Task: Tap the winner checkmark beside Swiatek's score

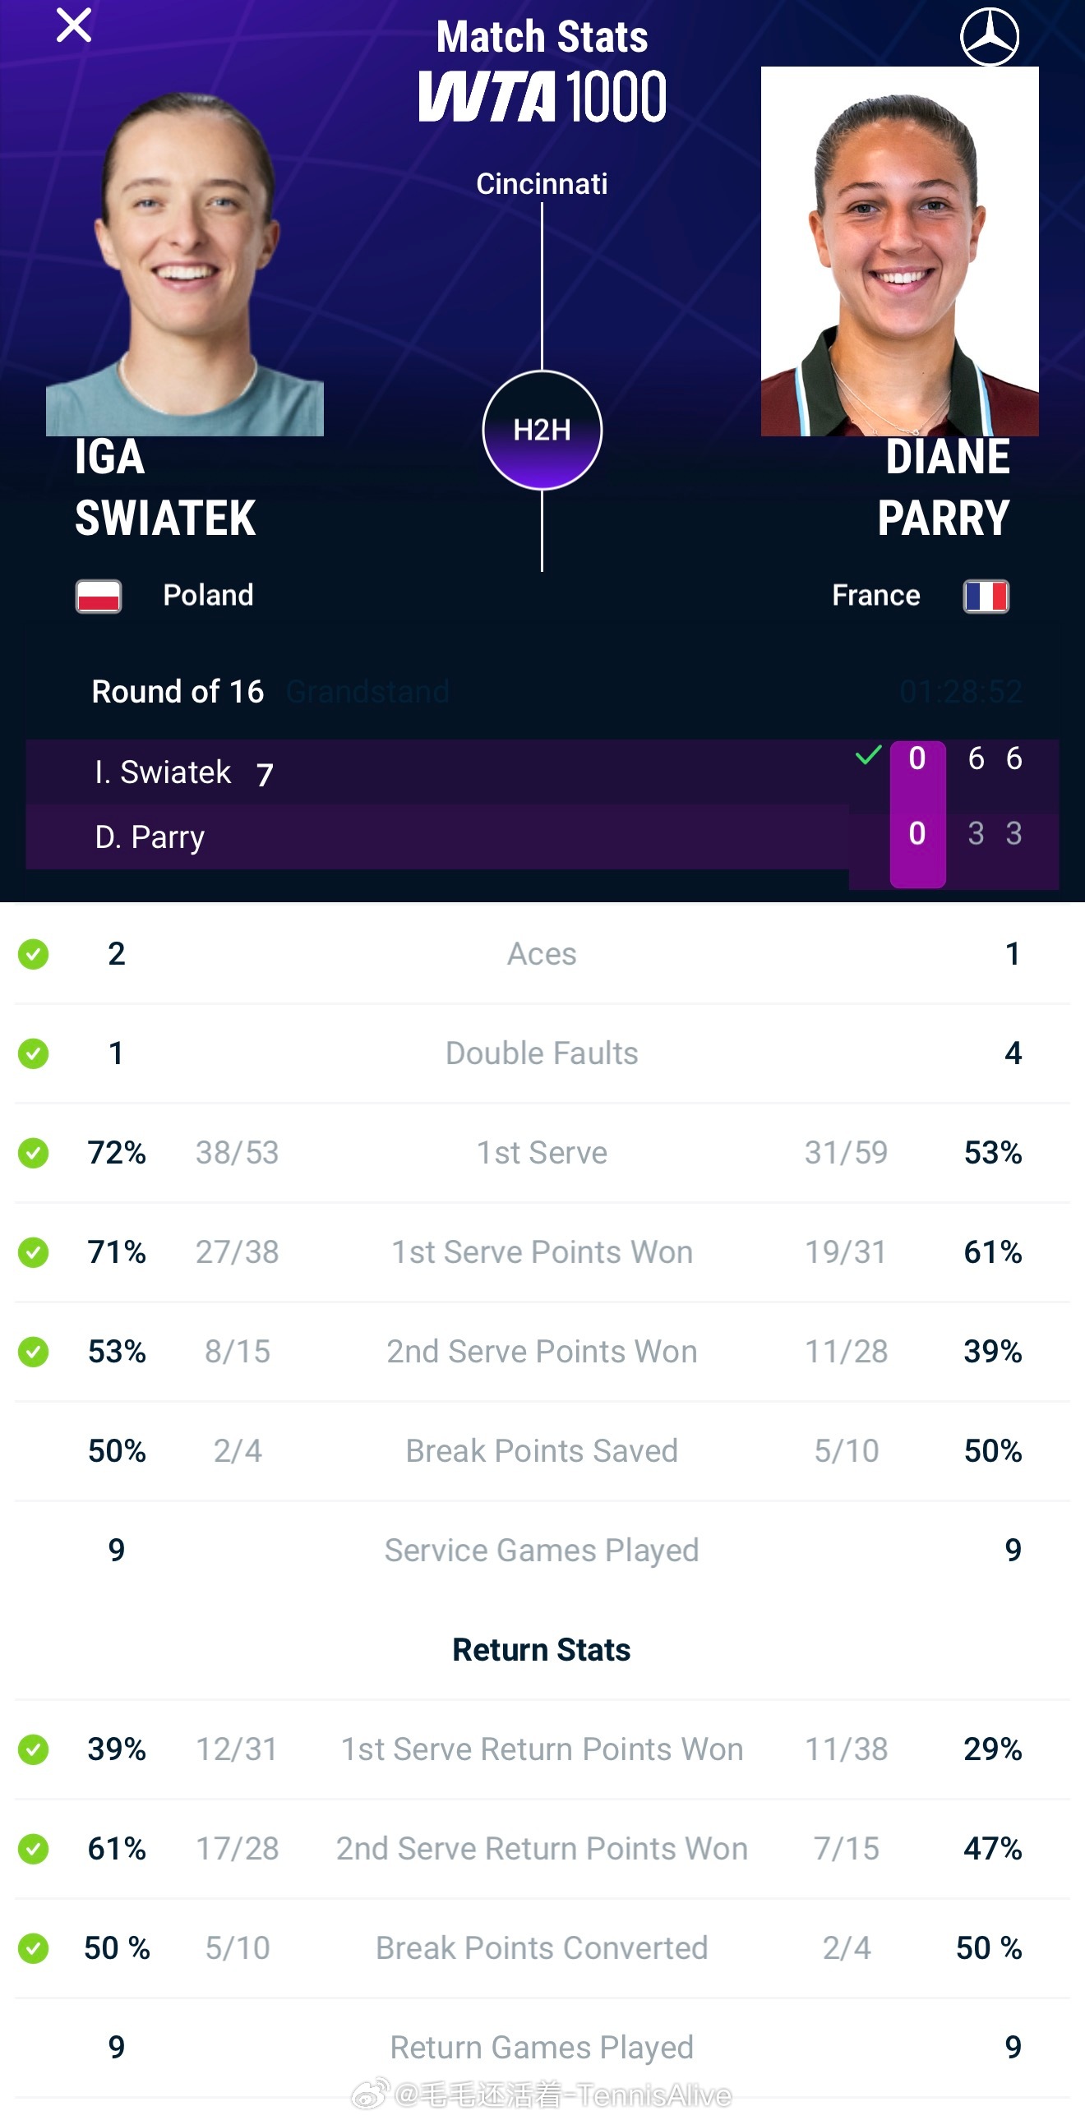Action: click(868, 754)
